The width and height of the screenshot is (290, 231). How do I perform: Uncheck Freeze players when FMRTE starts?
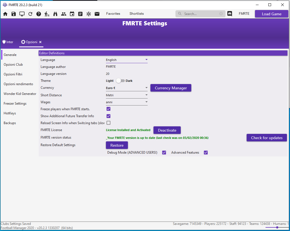tap(108, 109)
